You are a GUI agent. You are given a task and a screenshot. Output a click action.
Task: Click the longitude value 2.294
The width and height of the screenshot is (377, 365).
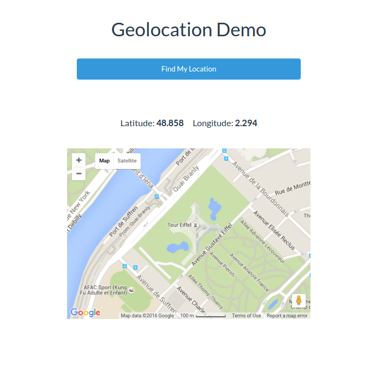click(x=246, y=123)
